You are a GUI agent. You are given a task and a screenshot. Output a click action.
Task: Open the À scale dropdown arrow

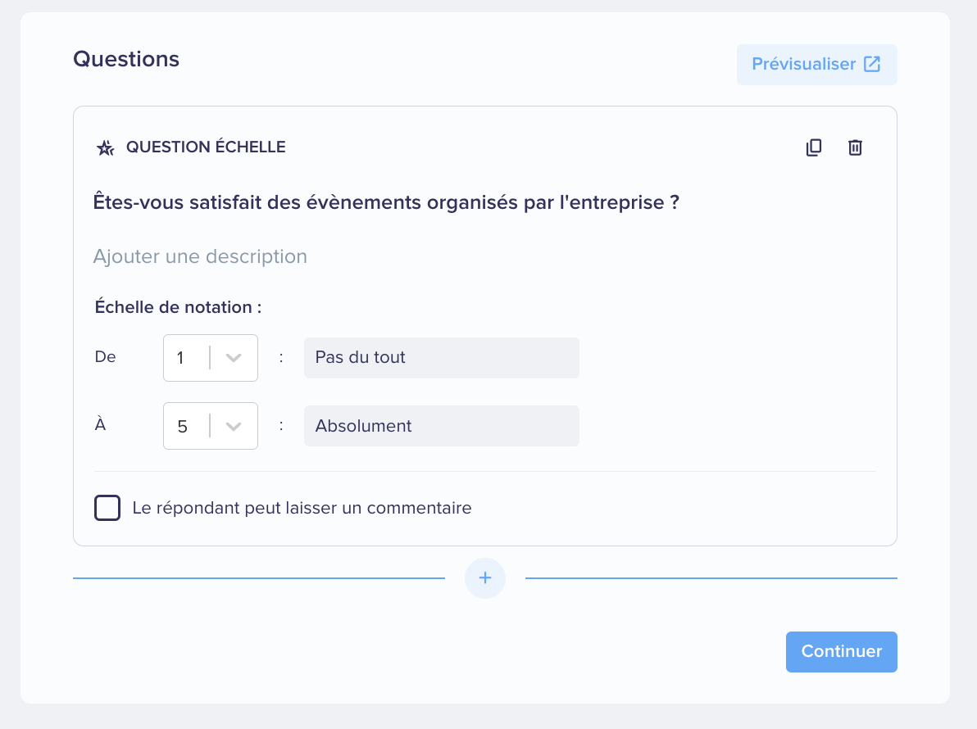click(234, 427)
